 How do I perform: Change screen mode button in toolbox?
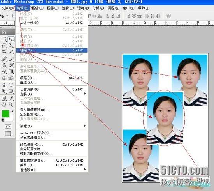[8, 134]
